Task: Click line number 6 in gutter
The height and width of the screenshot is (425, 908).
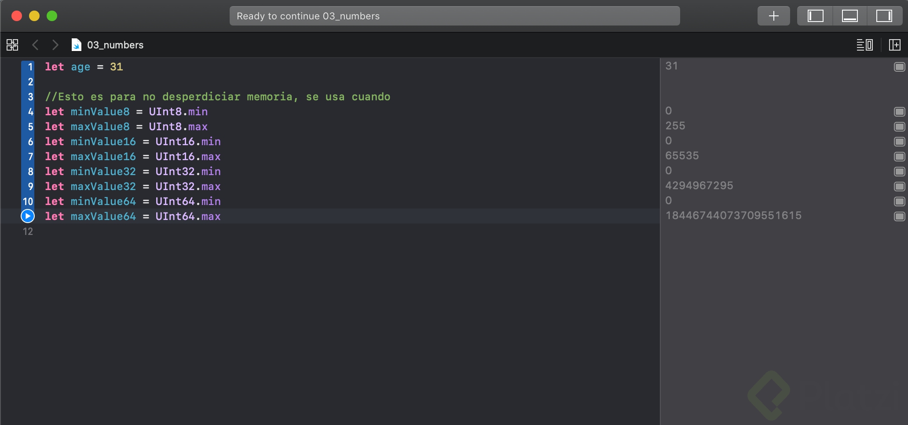Action: pos(30,142)
